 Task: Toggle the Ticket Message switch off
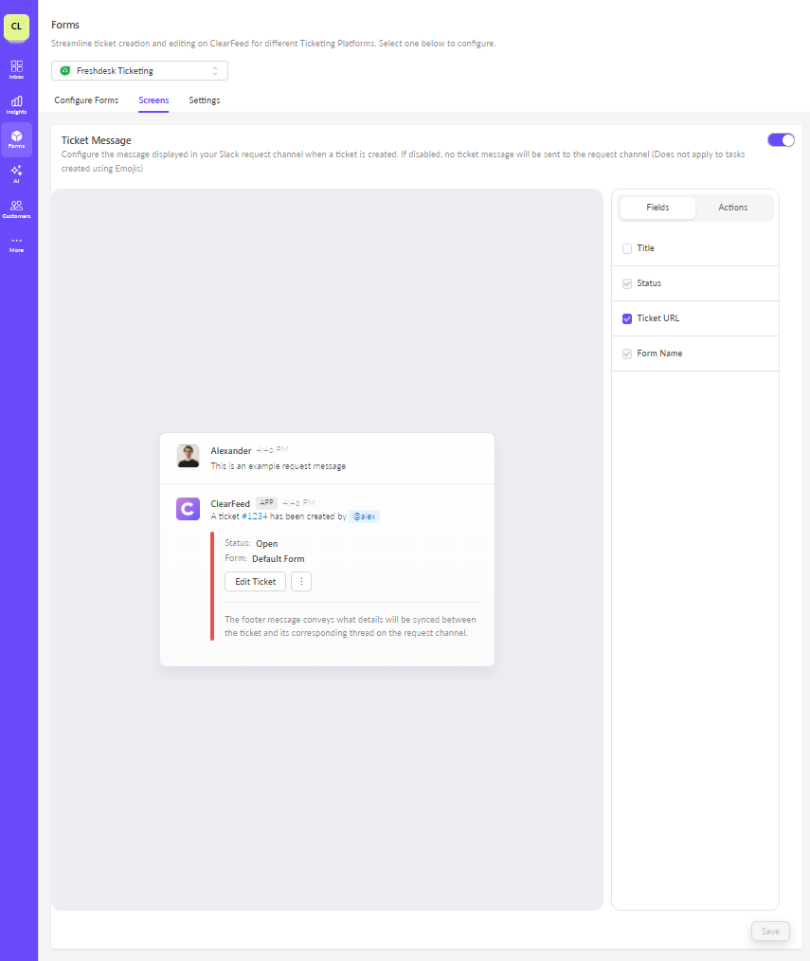tap(781, 140)
